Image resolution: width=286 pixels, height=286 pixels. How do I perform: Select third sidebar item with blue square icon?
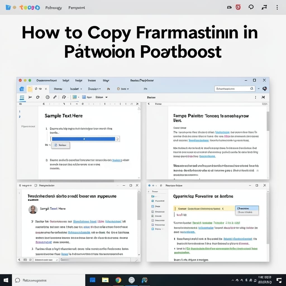(x=156, y=206)
